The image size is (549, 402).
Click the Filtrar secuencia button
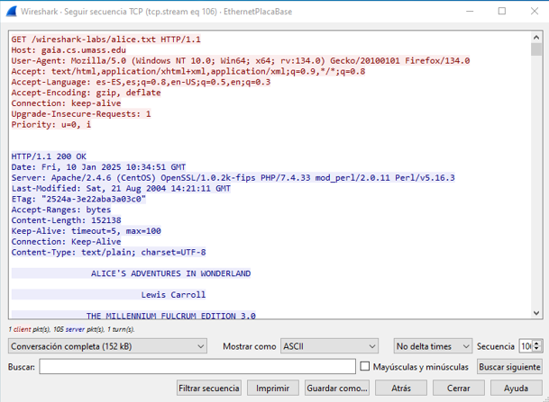[209, 389]
